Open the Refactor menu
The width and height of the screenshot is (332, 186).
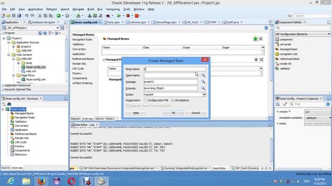(52, 9)
